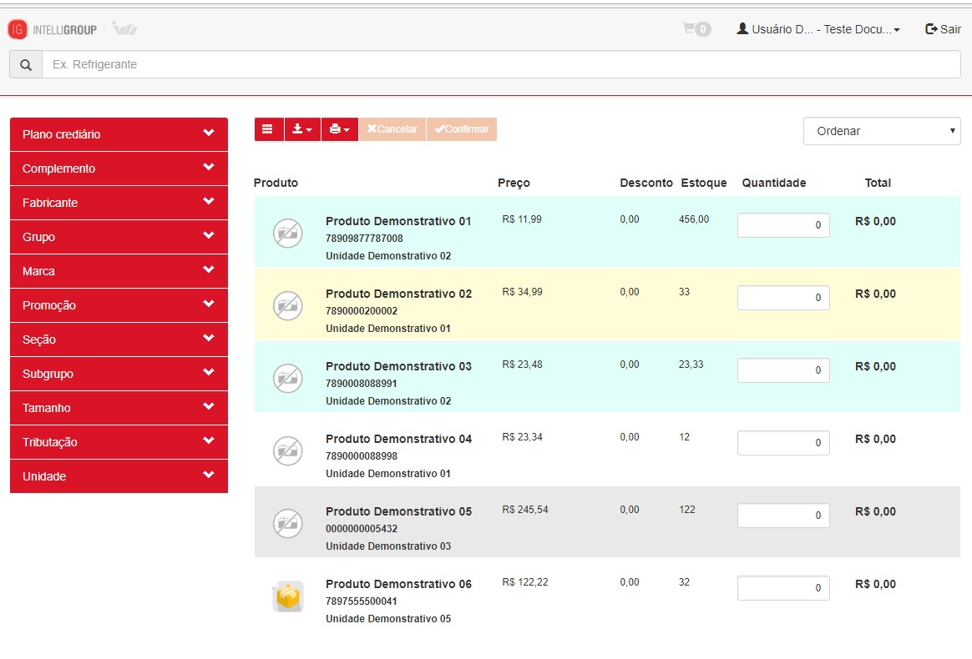Expand the Marca filter

[119, 270]
